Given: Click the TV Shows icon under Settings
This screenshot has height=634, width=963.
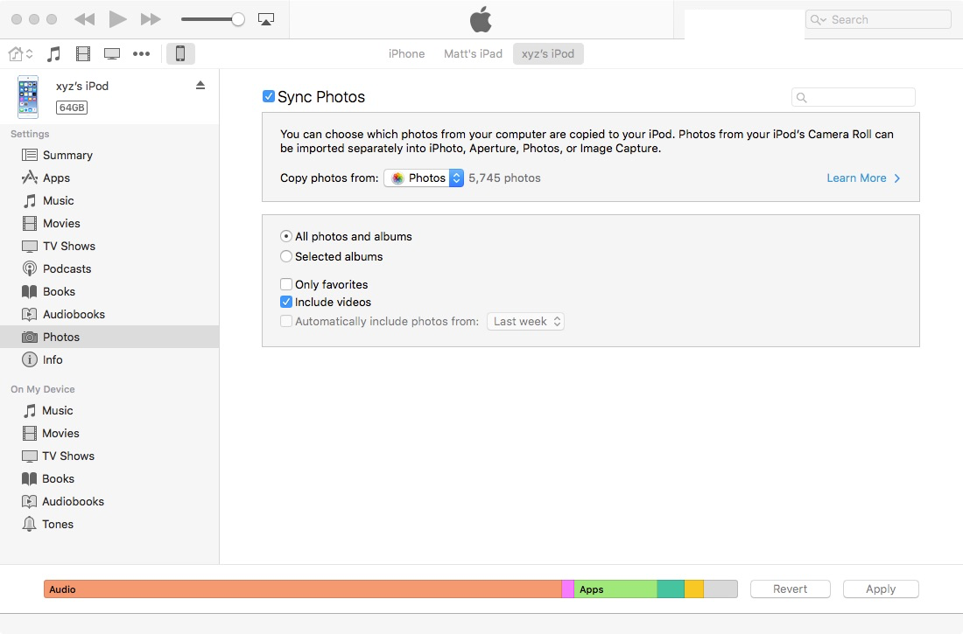Looking at the screenshot, I should click(30, 246).
